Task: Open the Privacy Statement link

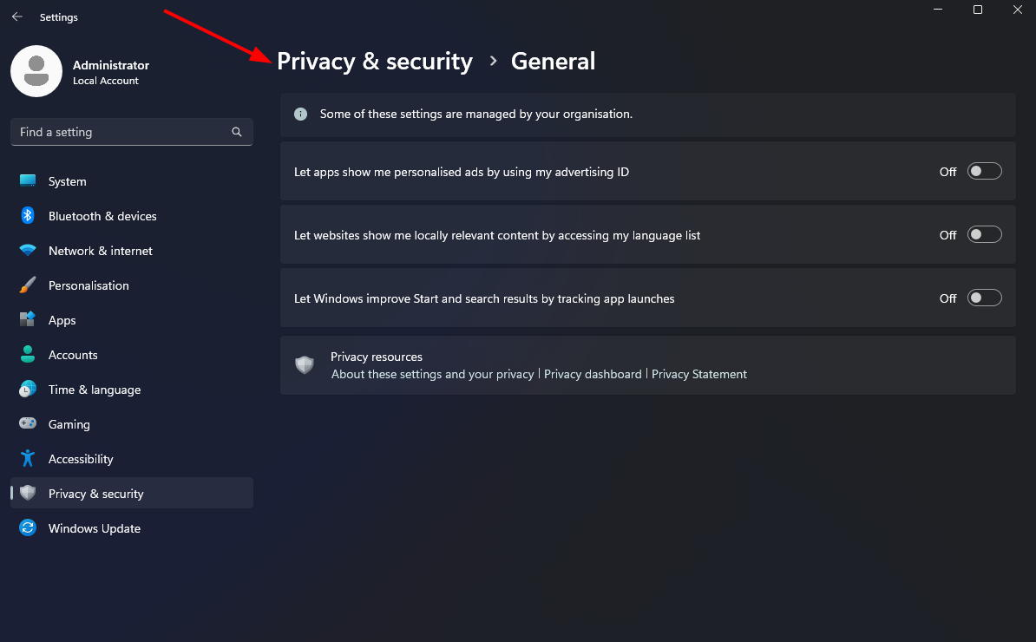Action: [x=698, y=375]
